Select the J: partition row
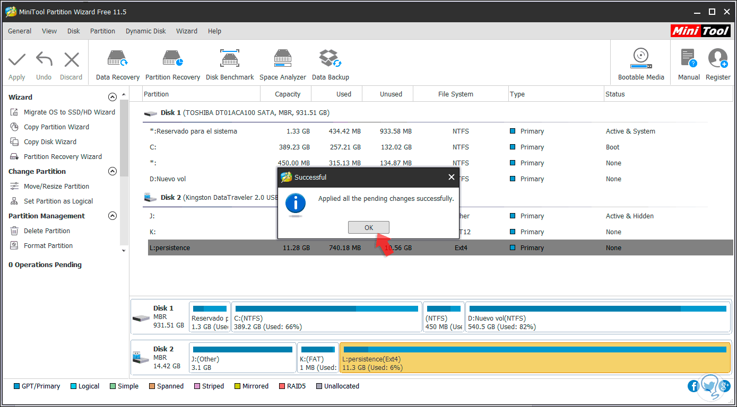 (x=440, y=216)
